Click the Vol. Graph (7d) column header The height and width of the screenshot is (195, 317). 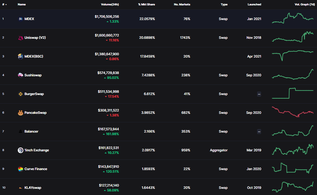pyautogui.click(x=305, y=4)
